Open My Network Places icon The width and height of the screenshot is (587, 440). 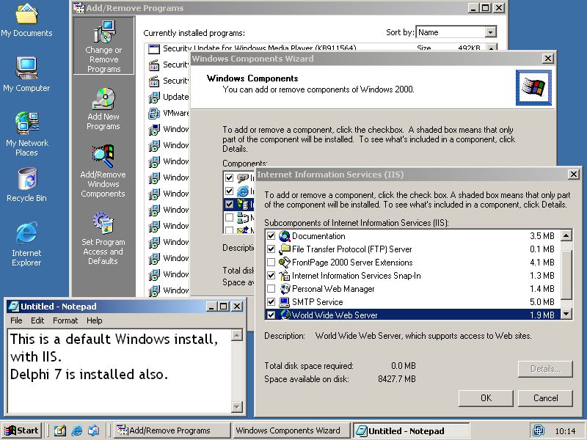[x=26, y=133]
